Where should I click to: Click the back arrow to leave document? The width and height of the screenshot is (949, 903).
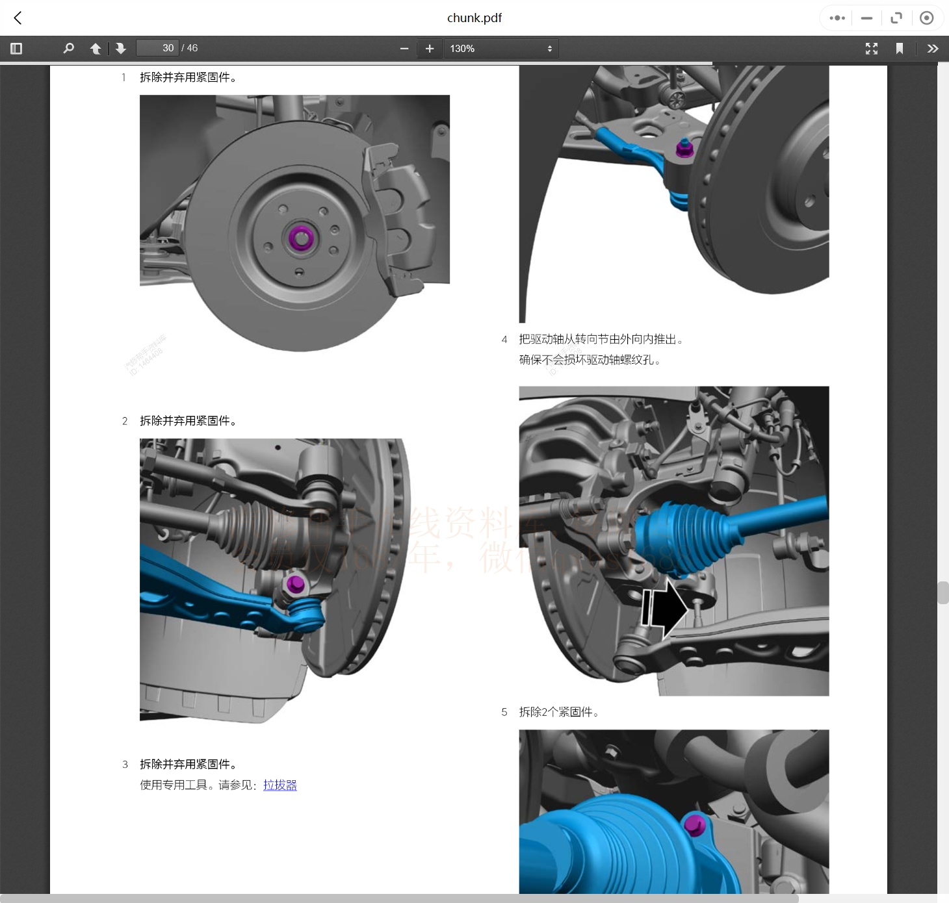coord(18,18)
